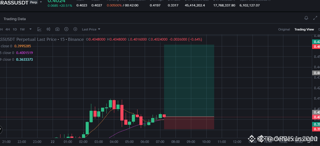Open the technical indicators chart-line icon

(39, 29)
